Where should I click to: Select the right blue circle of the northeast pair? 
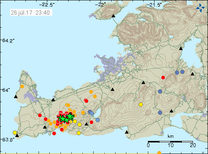183,72
